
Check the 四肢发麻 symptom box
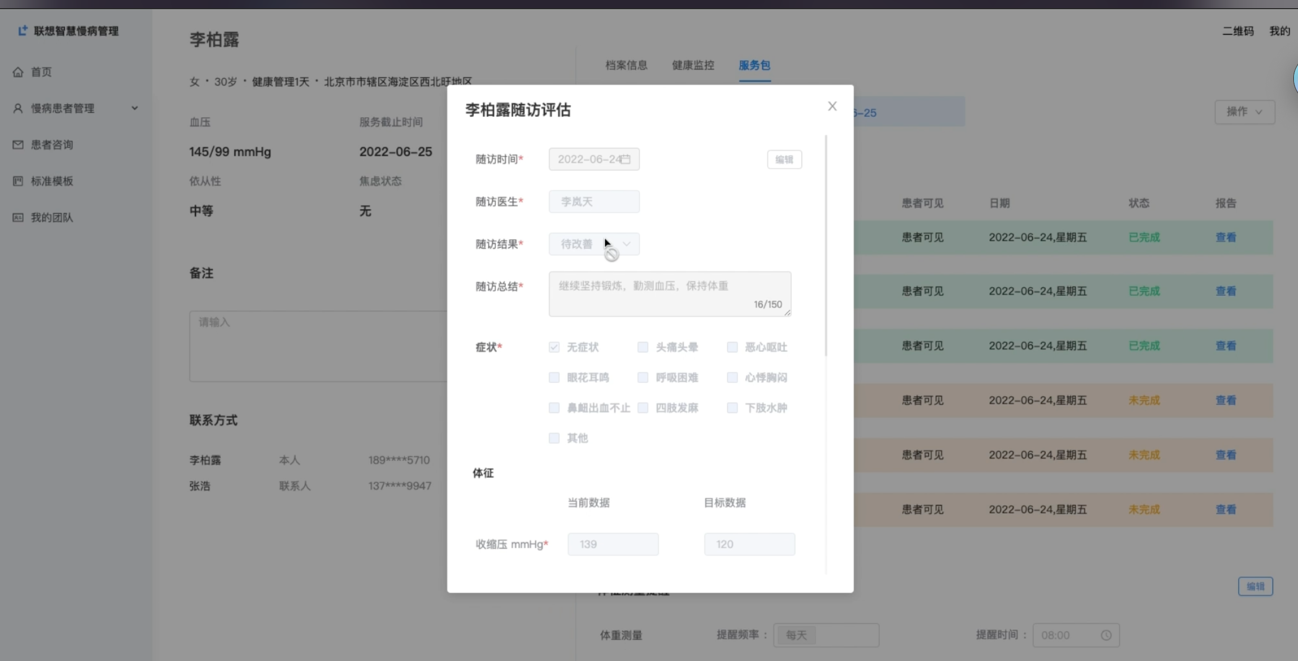[x=643, y=408]
